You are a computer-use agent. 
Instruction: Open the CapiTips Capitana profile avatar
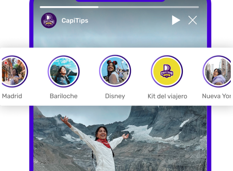pyautogui.click(x=49, y=21)
